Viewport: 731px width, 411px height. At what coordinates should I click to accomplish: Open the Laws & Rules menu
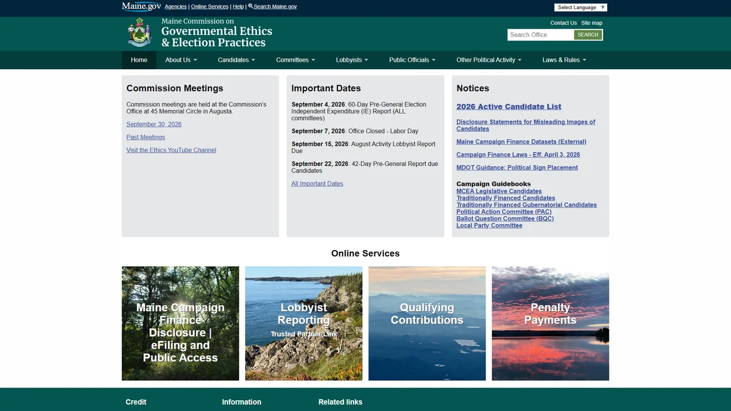(x=564, y=60)
